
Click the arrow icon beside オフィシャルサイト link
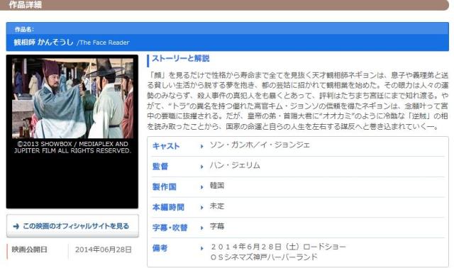tap(16, 226)
